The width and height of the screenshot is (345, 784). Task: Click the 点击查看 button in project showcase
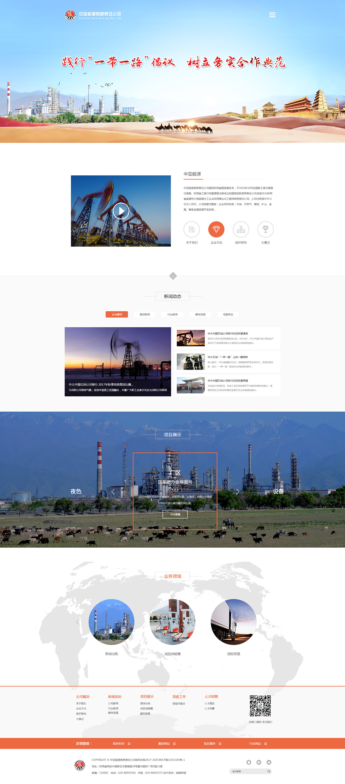(x=175, y=514)
